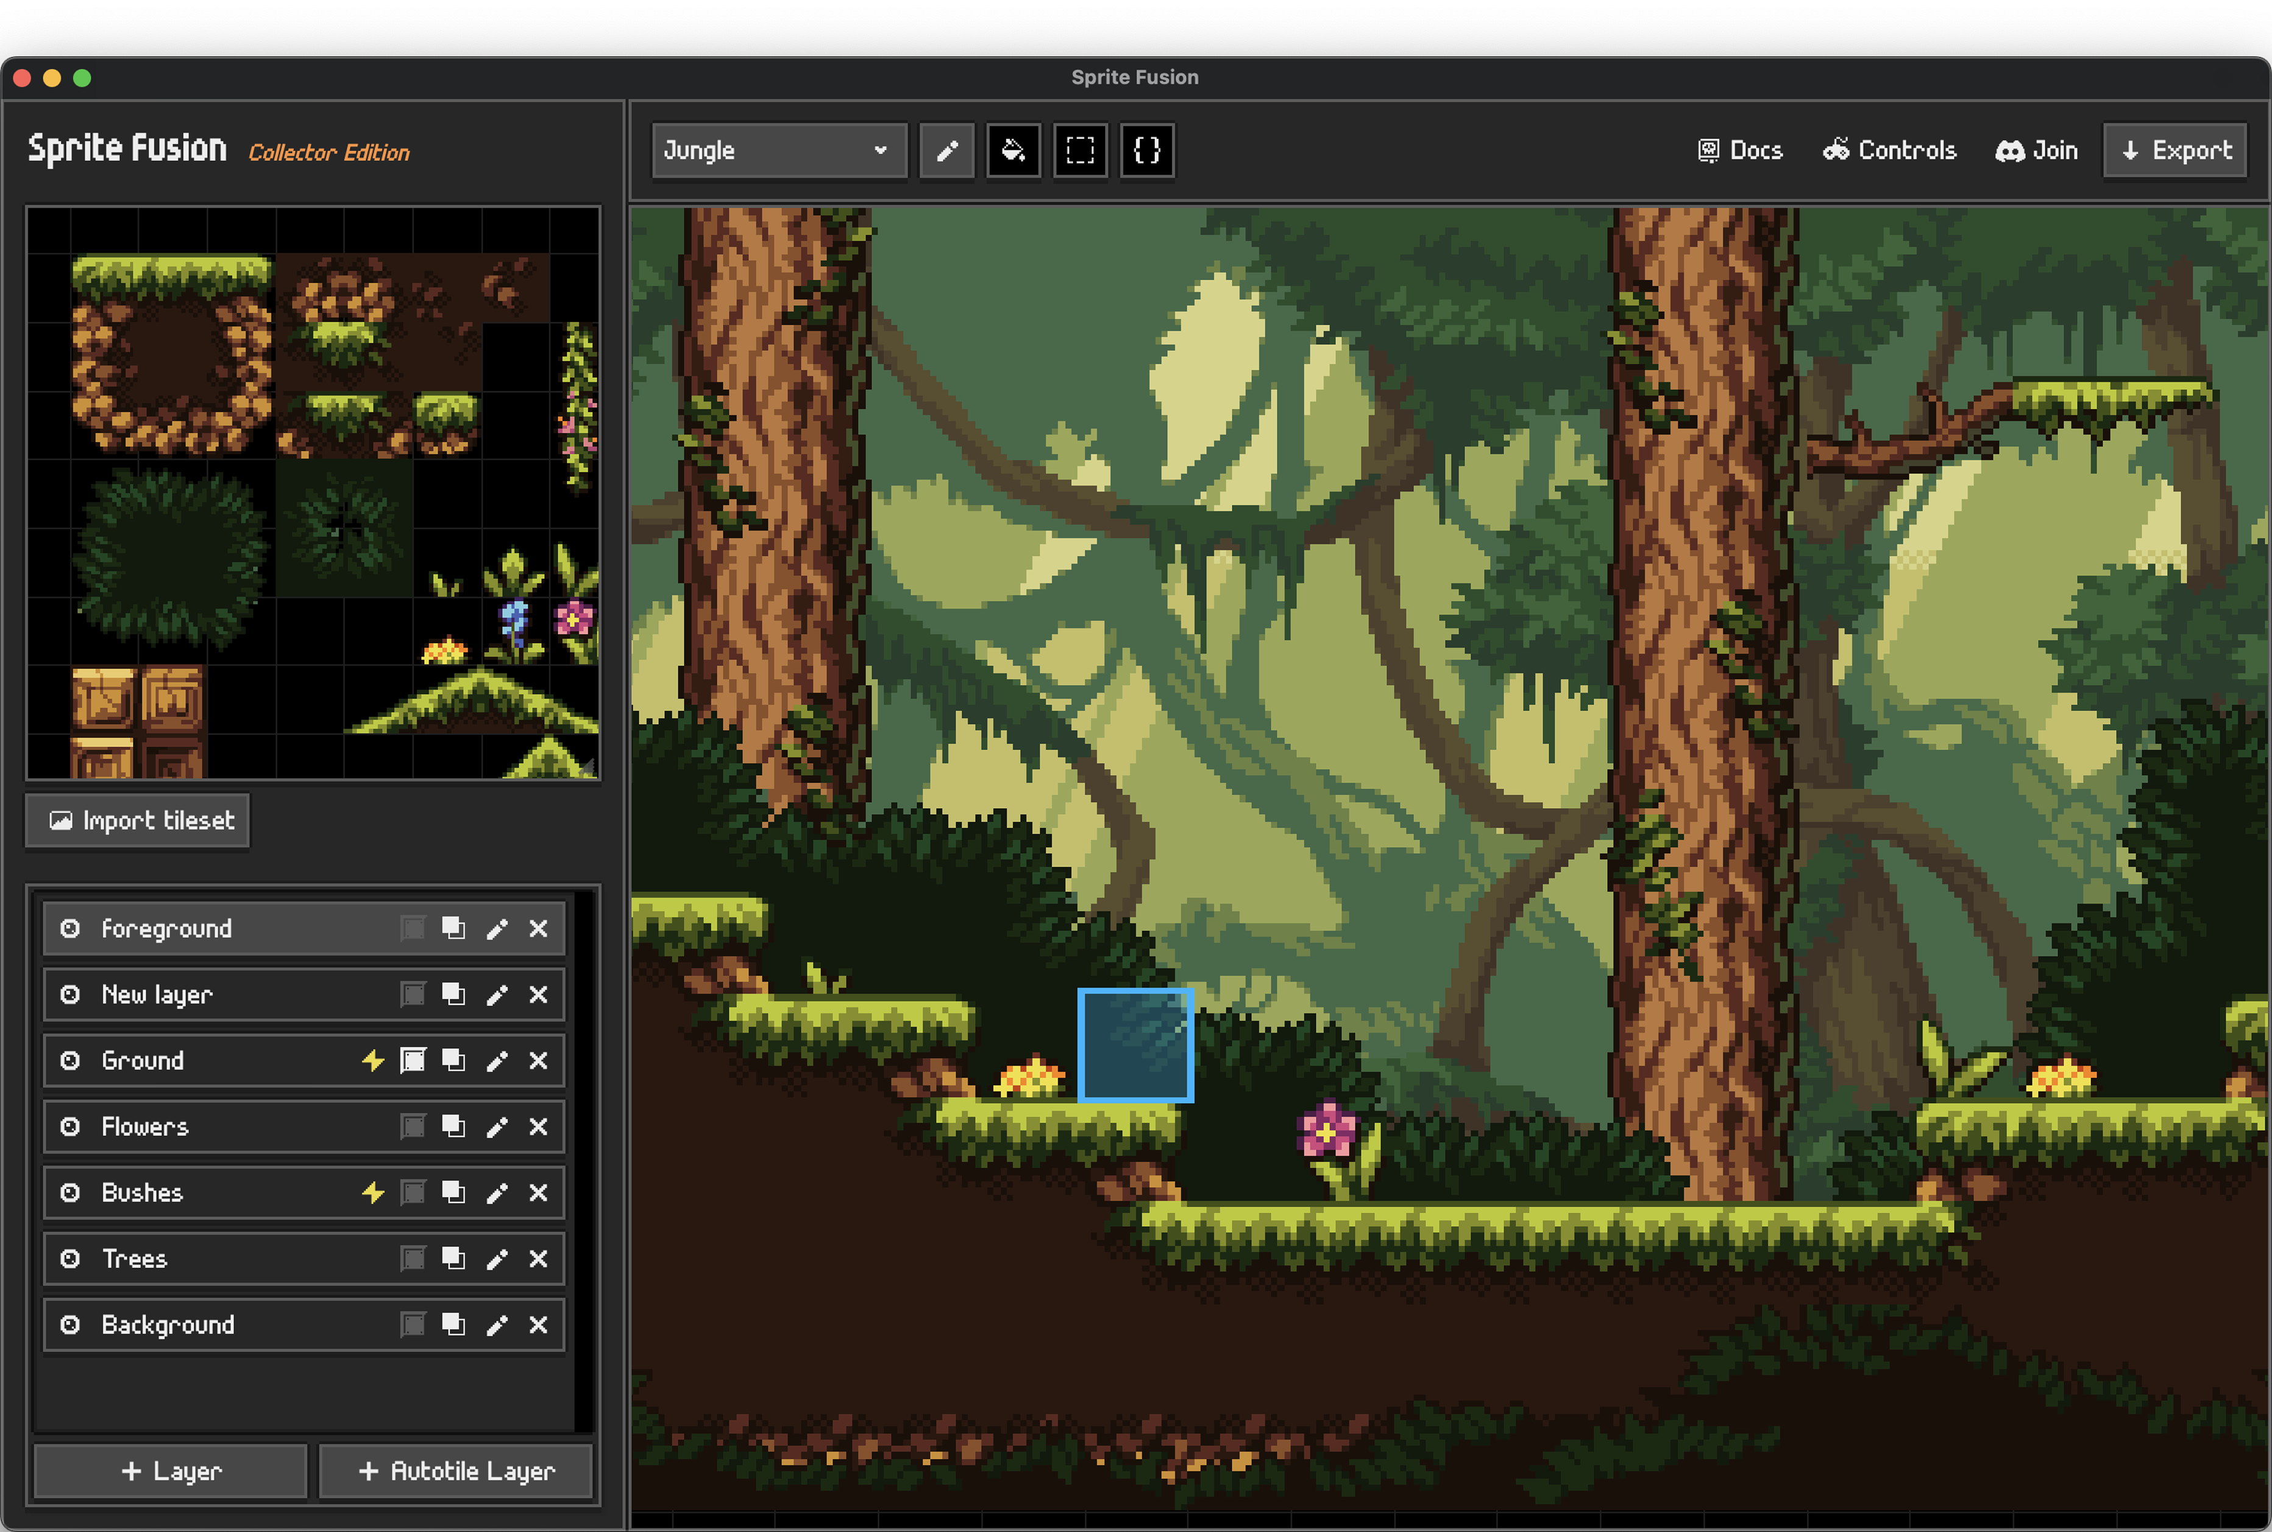This screenshot has width=2272, height=1532.
Task: Delete New layer
Action: click(x=538, y=995)
